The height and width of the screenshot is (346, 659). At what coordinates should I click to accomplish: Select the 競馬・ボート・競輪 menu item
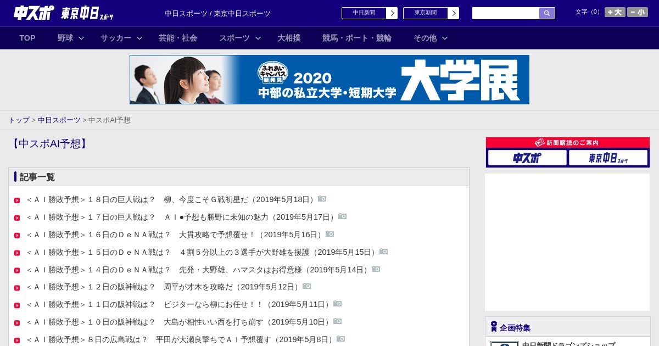tap(357, 38)
